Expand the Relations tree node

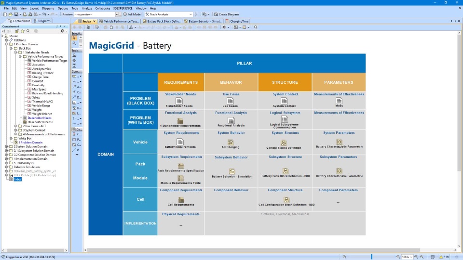pos(6,40)
